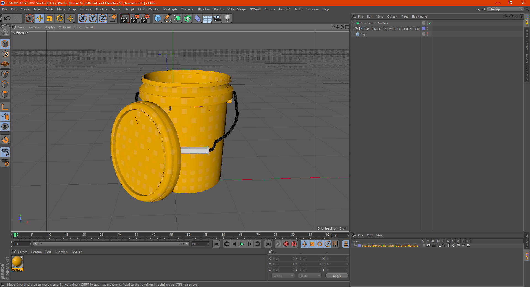530x287 pixels.
Task: Play animation forwards
Action: coord(242,244)
